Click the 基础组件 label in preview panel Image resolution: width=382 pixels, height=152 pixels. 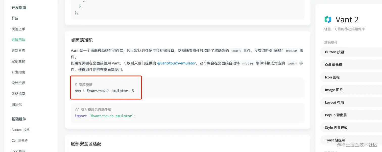(x=331, y=43)
